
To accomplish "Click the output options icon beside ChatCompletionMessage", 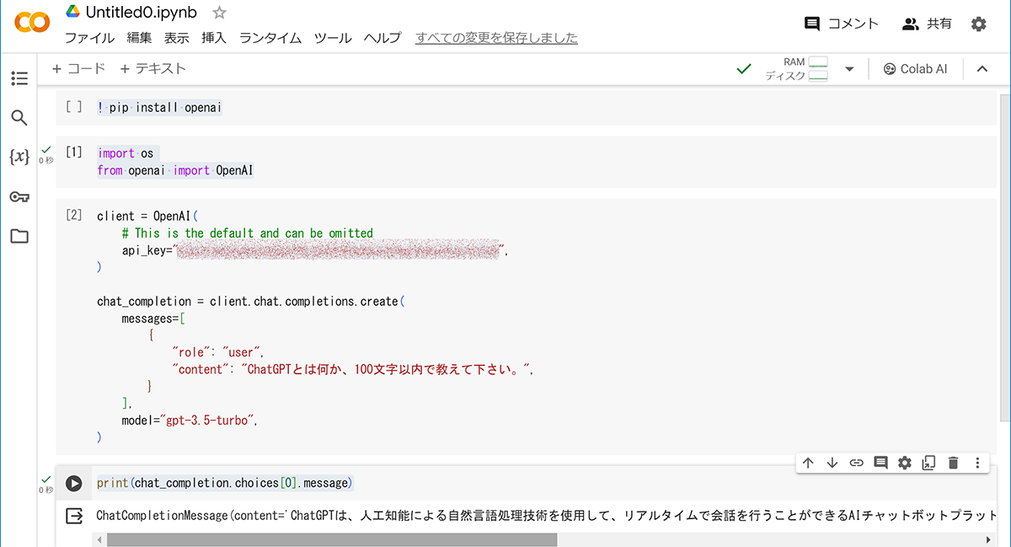I will click(74, 515).
